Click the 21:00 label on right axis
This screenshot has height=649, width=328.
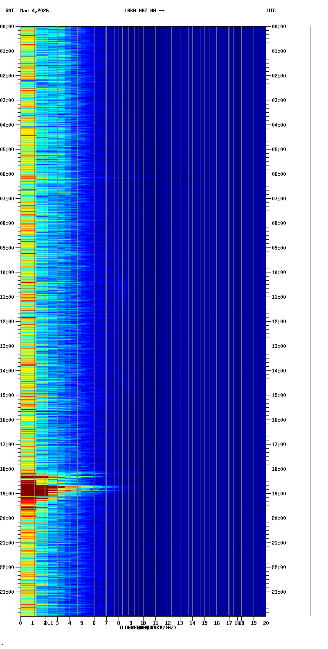279,543
